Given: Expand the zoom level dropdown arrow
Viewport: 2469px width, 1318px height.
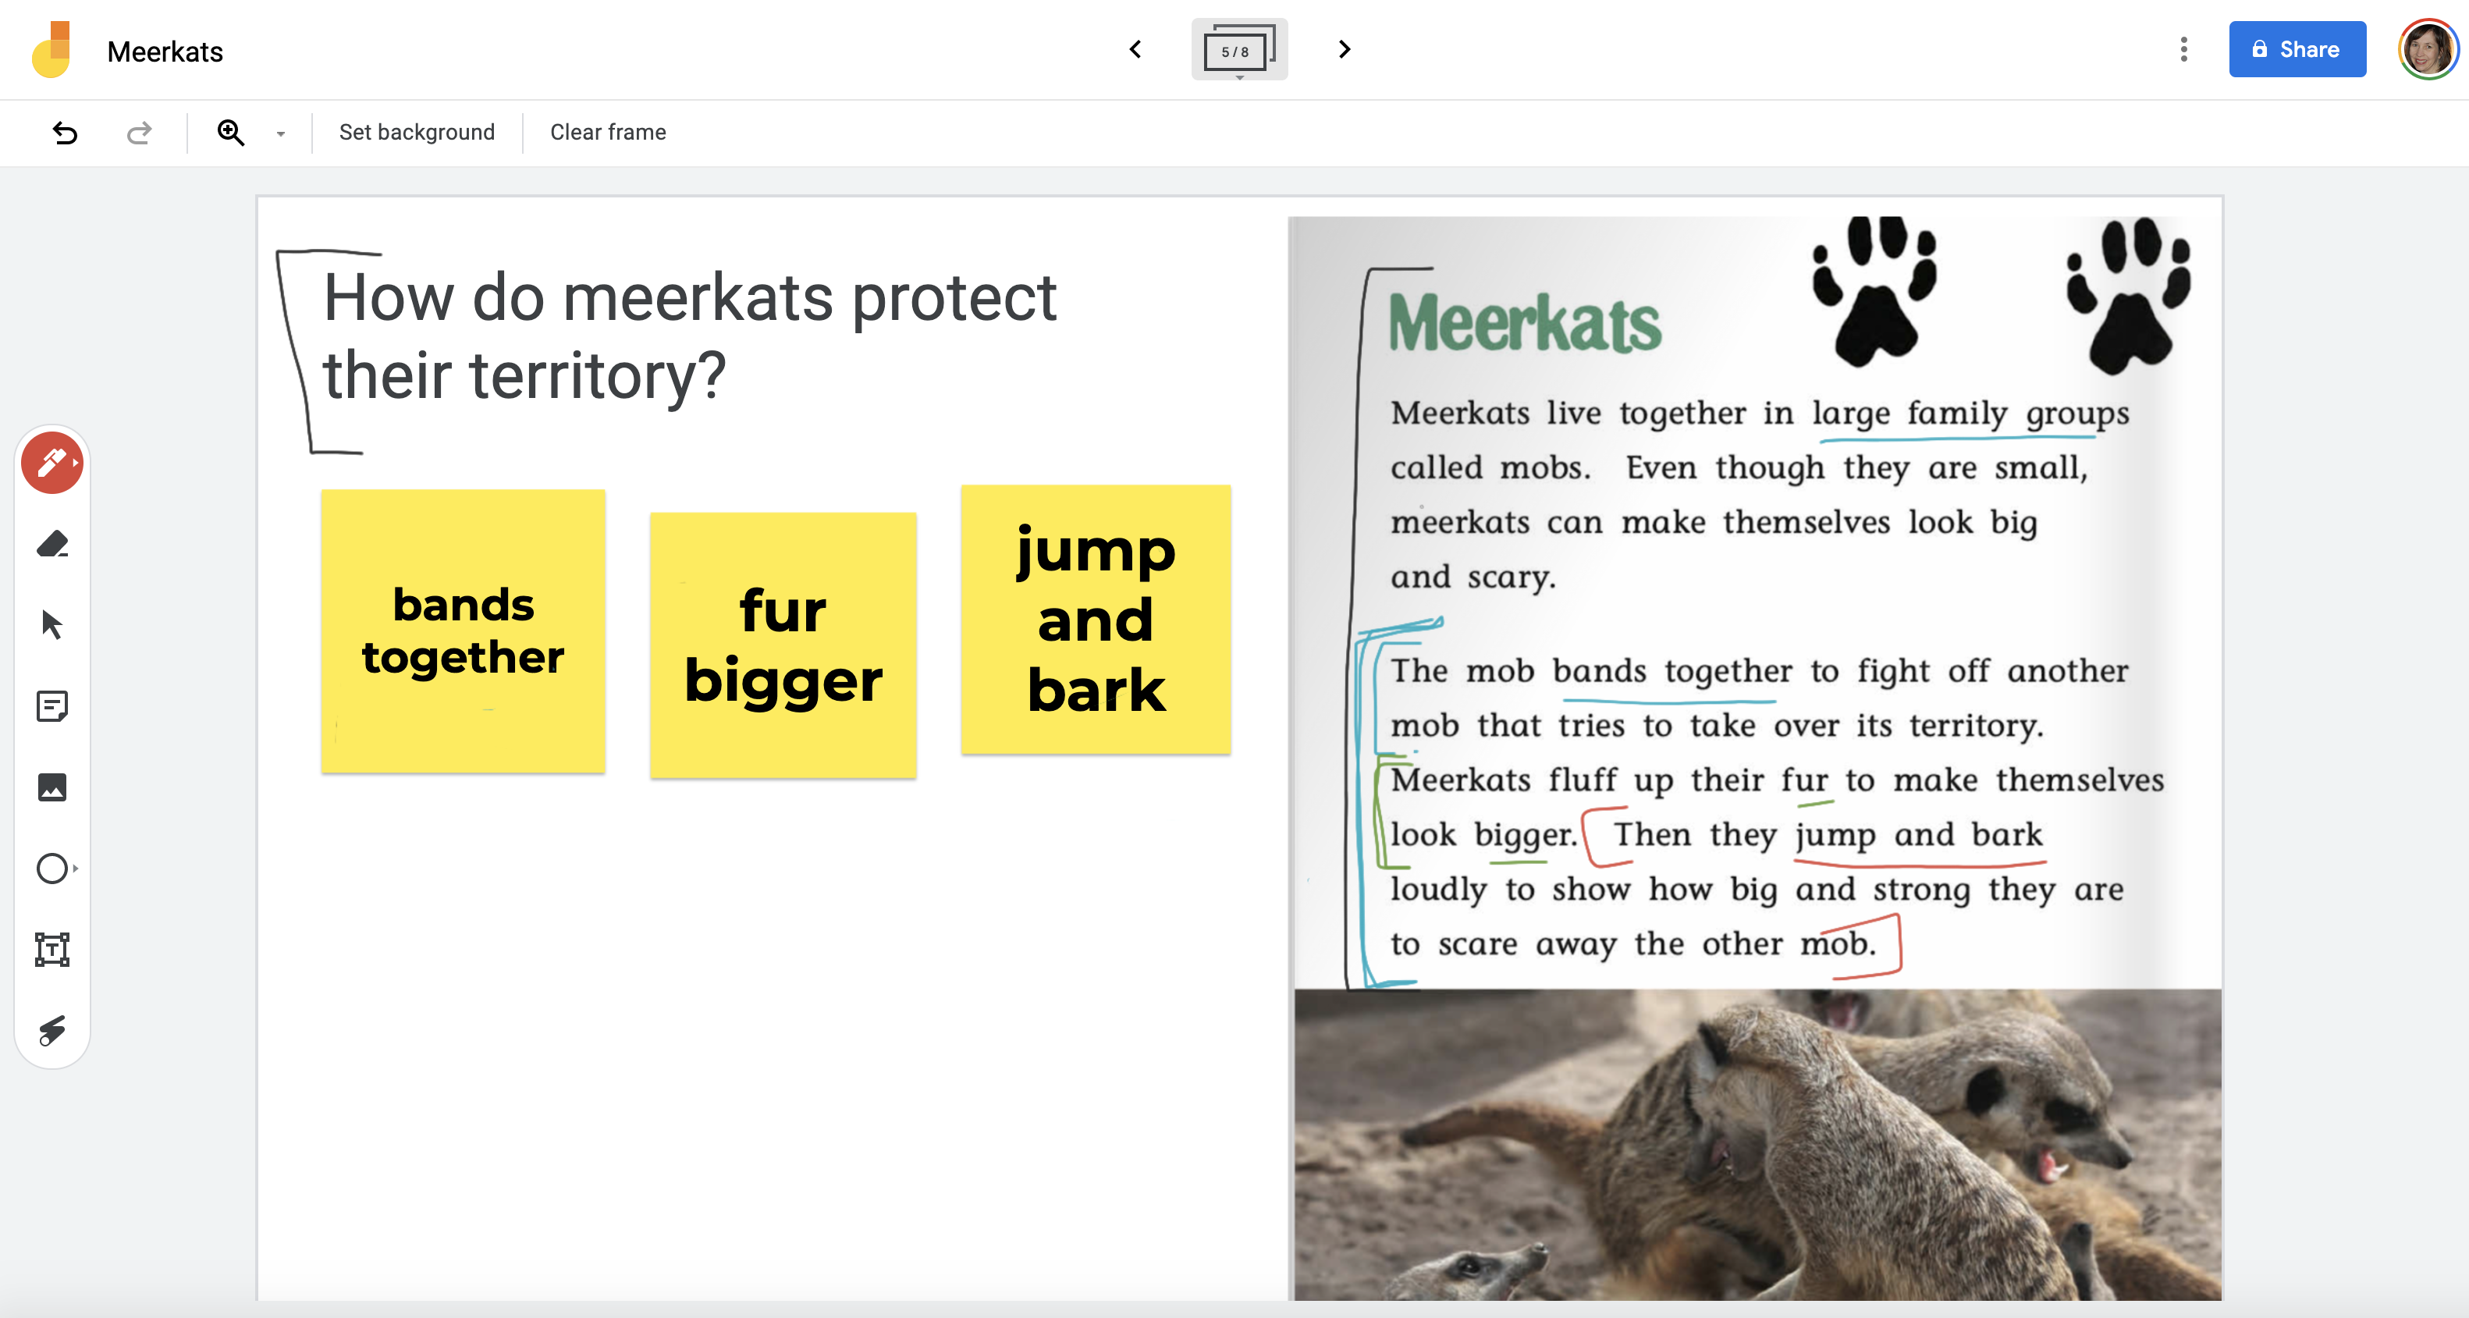Looking at the screenshot, I should tap(281, 134).
